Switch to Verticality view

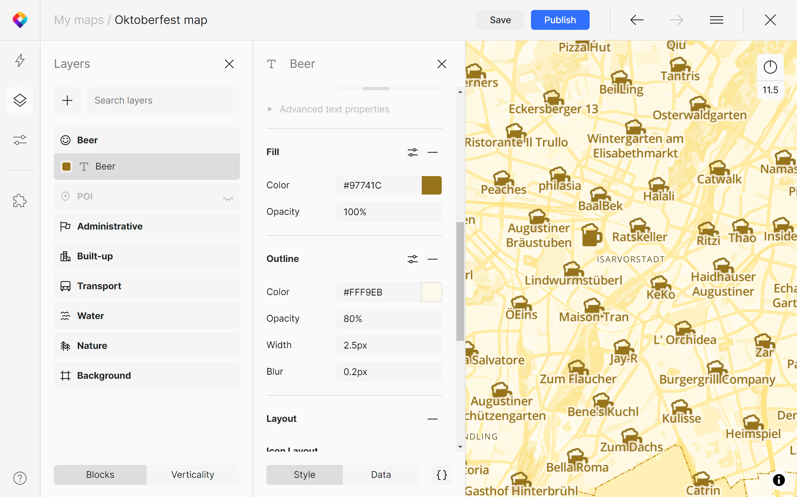(x=193, y=475)
